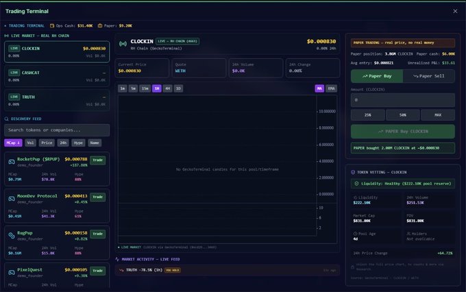
Task: Click the CLOCKIN live signal icon
Action: click(x=123, y=44)
